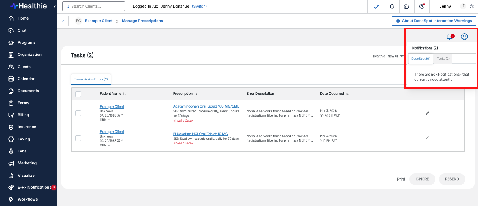This screenshot has width=478, height=206.
Task: Edit the Acetaminophen prescription row pencil icon
Action: pos(427,113)
